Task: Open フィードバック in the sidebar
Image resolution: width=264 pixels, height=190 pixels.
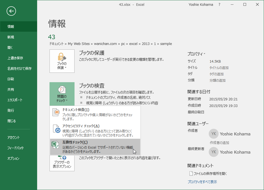Action: pos(18,148)
